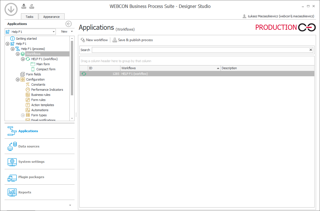
Task: Click the Compact form icon
Action: click(x=33, y=69)
